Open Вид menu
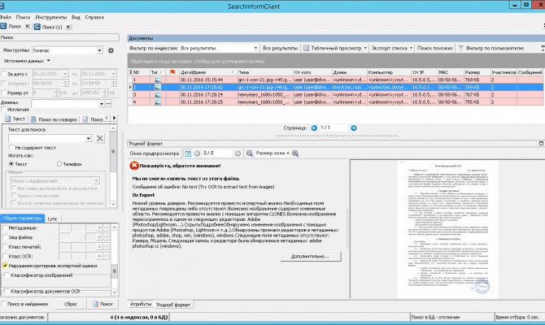Screen dimensions: 545x325 (76, 17)
